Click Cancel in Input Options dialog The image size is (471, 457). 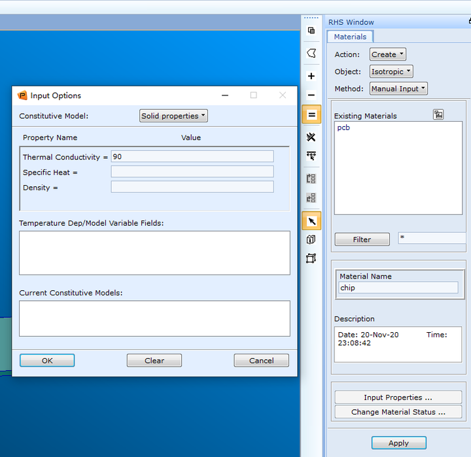point(261,360)
